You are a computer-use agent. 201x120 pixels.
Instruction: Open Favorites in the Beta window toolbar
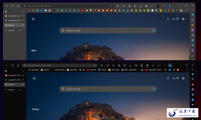[x=124, y=6]
